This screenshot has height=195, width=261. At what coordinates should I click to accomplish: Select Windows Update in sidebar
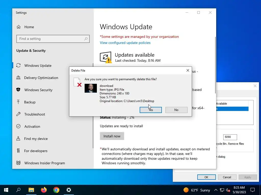click(38, 66)
